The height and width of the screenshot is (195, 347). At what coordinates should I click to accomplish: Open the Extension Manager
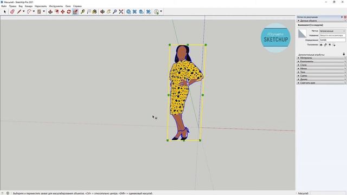pyautogui.click(x=149, y=12)
